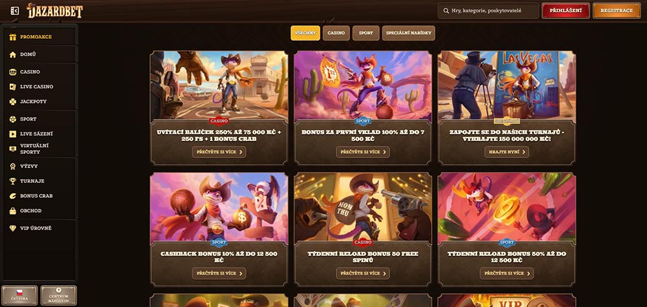Open Centrum nápovědy help button

tap(59, 295)
